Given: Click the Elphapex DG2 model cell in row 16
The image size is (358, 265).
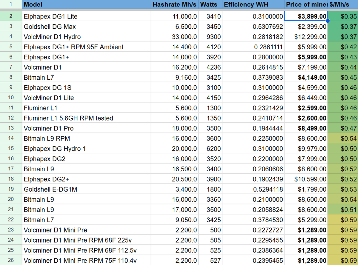Looking at the screenshot, I should point(86,159).
